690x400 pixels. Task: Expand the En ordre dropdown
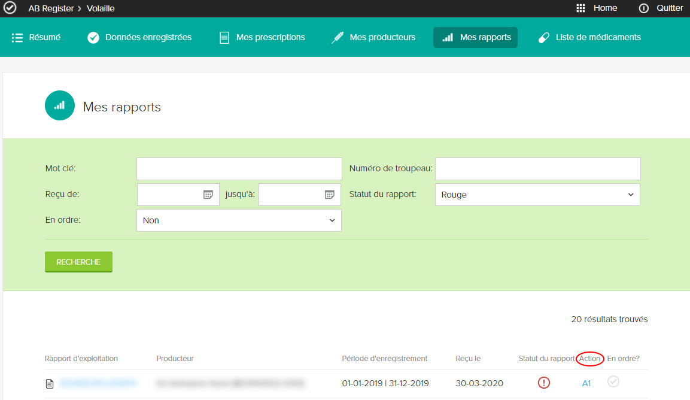(239, 220)
